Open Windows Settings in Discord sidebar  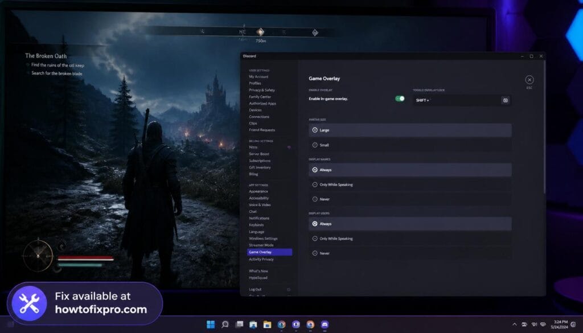(263, 239)
